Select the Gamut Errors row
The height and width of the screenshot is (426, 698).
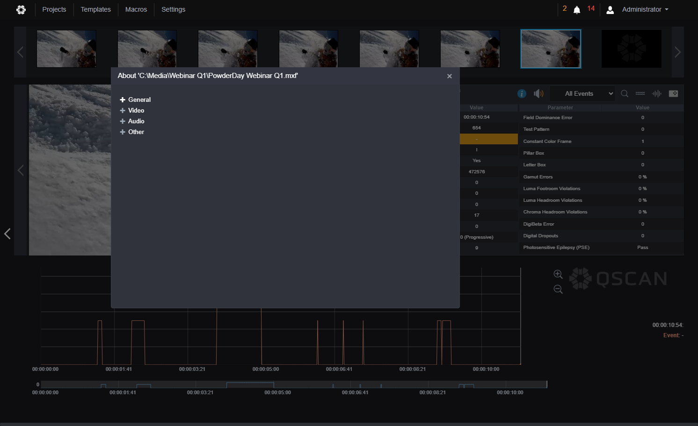601,177
